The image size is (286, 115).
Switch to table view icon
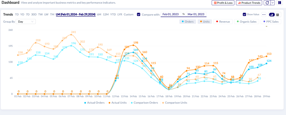pyautogui.click(x=277, y=14)
